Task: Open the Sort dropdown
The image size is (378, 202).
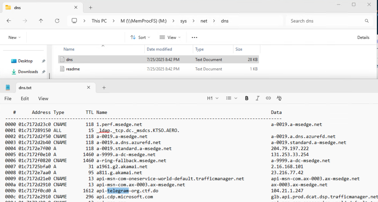Action: [x=140, y=38]
